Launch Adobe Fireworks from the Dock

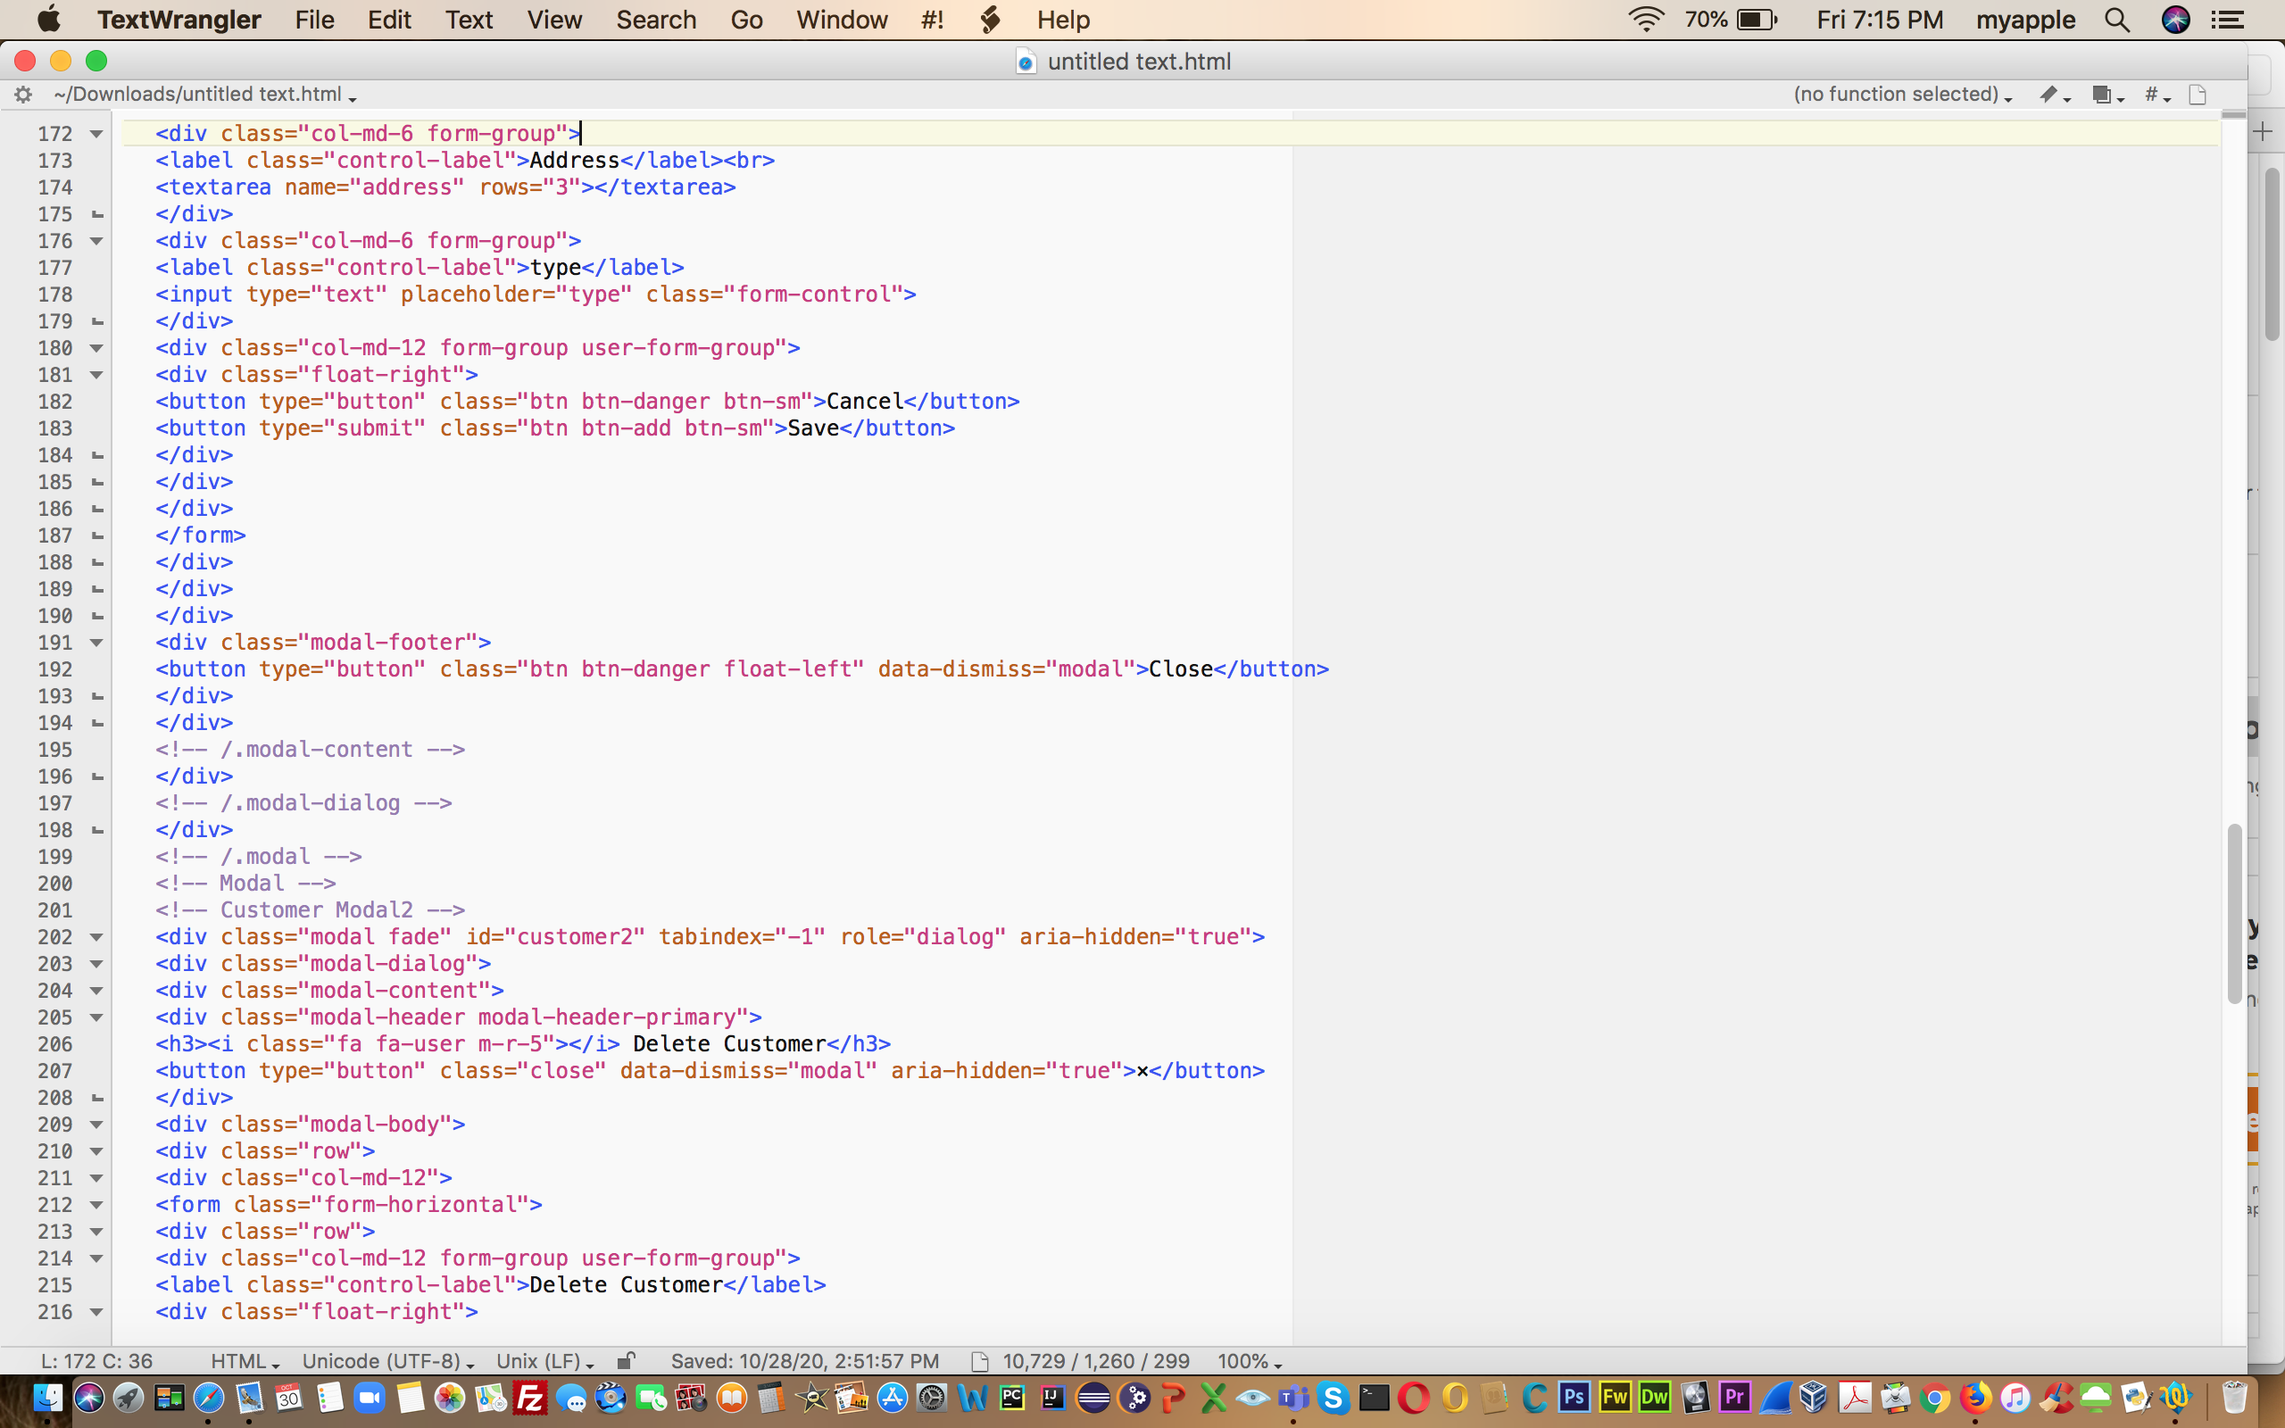tap(1615, 1397)
